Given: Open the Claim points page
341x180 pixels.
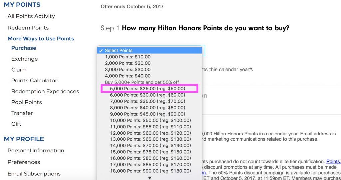Looking at the screenshot, I should click(x=19, y=70).
